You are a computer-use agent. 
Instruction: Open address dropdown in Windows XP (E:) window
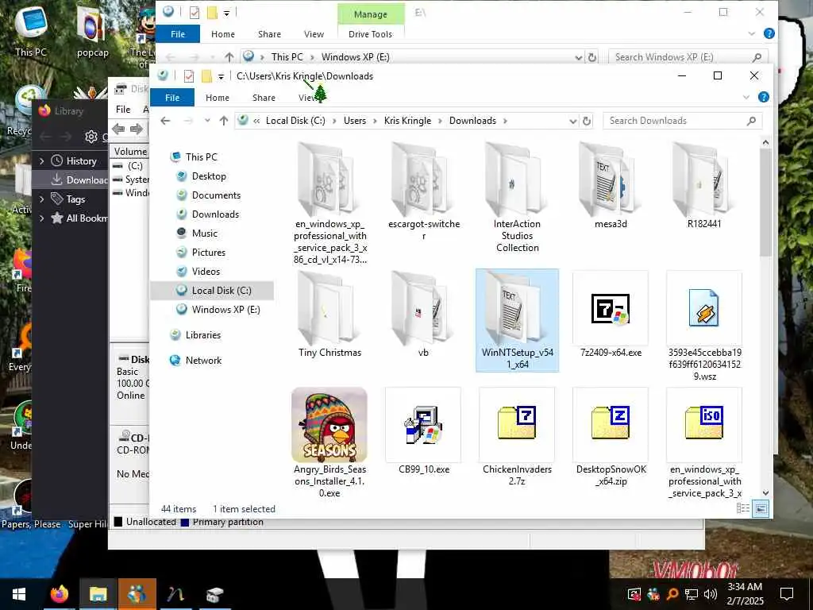pyautogui.click(x=579, y=57)
